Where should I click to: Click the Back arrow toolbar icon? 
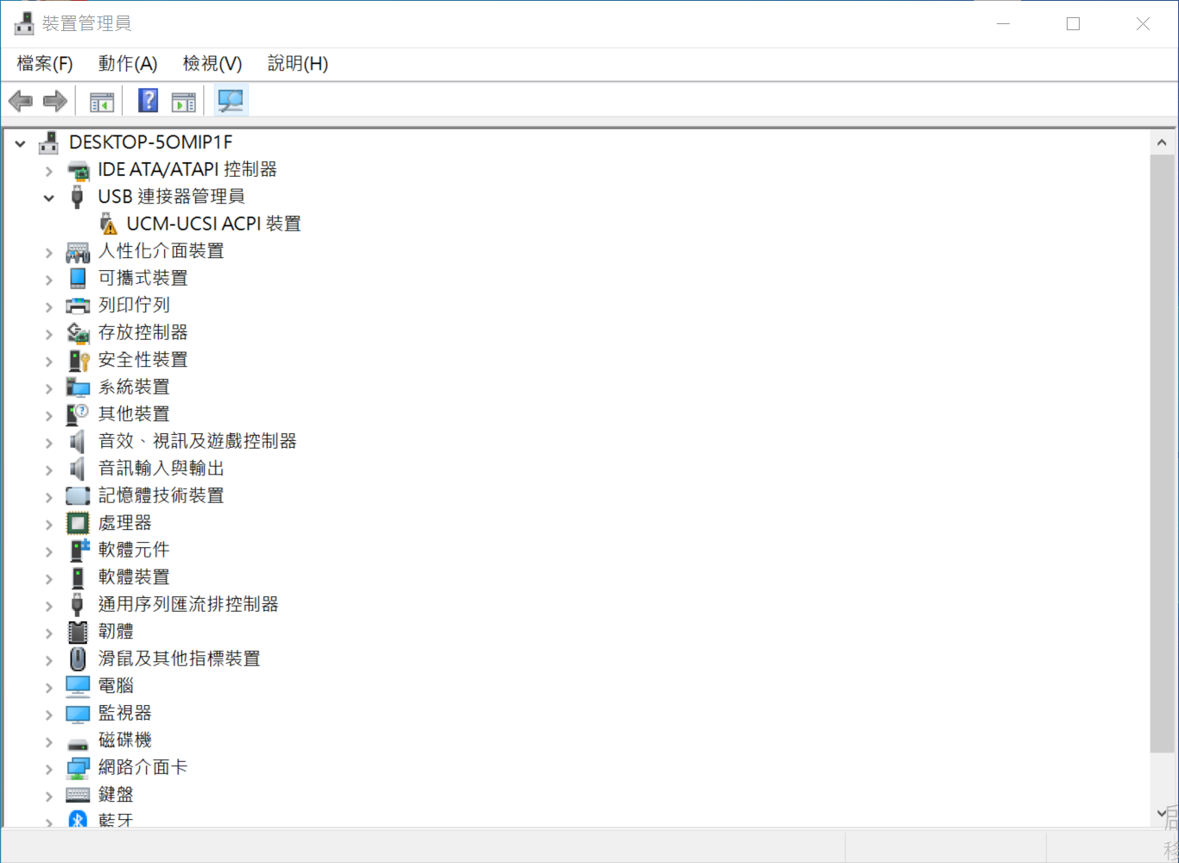point(21,102)
